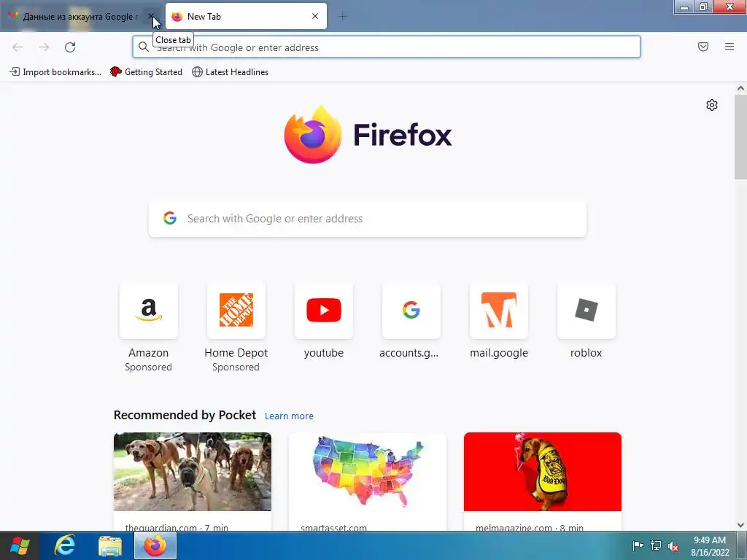Maximize the Firefox window

pos(703,7)
